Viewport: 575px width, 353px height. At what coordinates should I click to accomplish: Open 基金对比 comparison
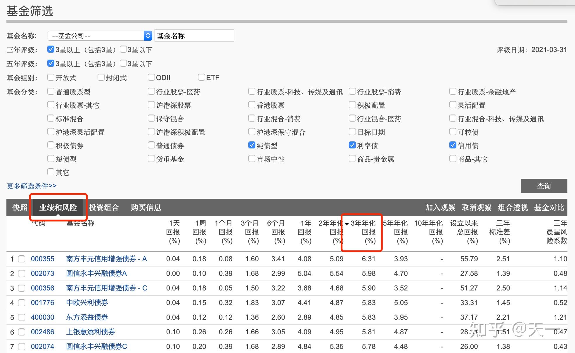[x=549, y=207]
